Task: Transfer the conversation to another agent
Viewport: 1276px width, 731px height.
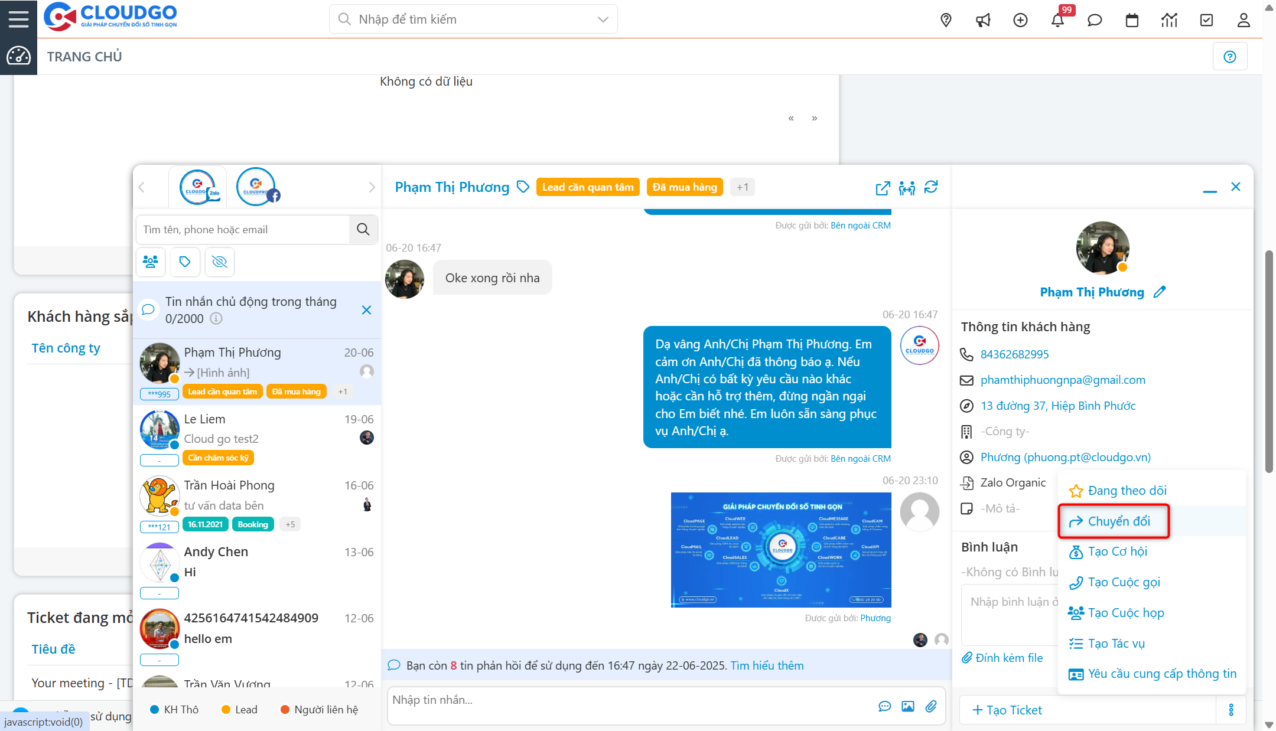Action: coord(907,188)
